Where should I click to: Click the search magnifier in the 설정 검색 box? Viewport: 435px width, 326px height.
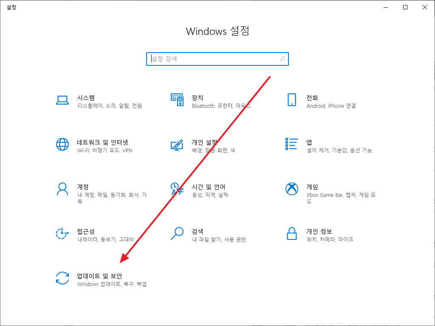[282, 59]
